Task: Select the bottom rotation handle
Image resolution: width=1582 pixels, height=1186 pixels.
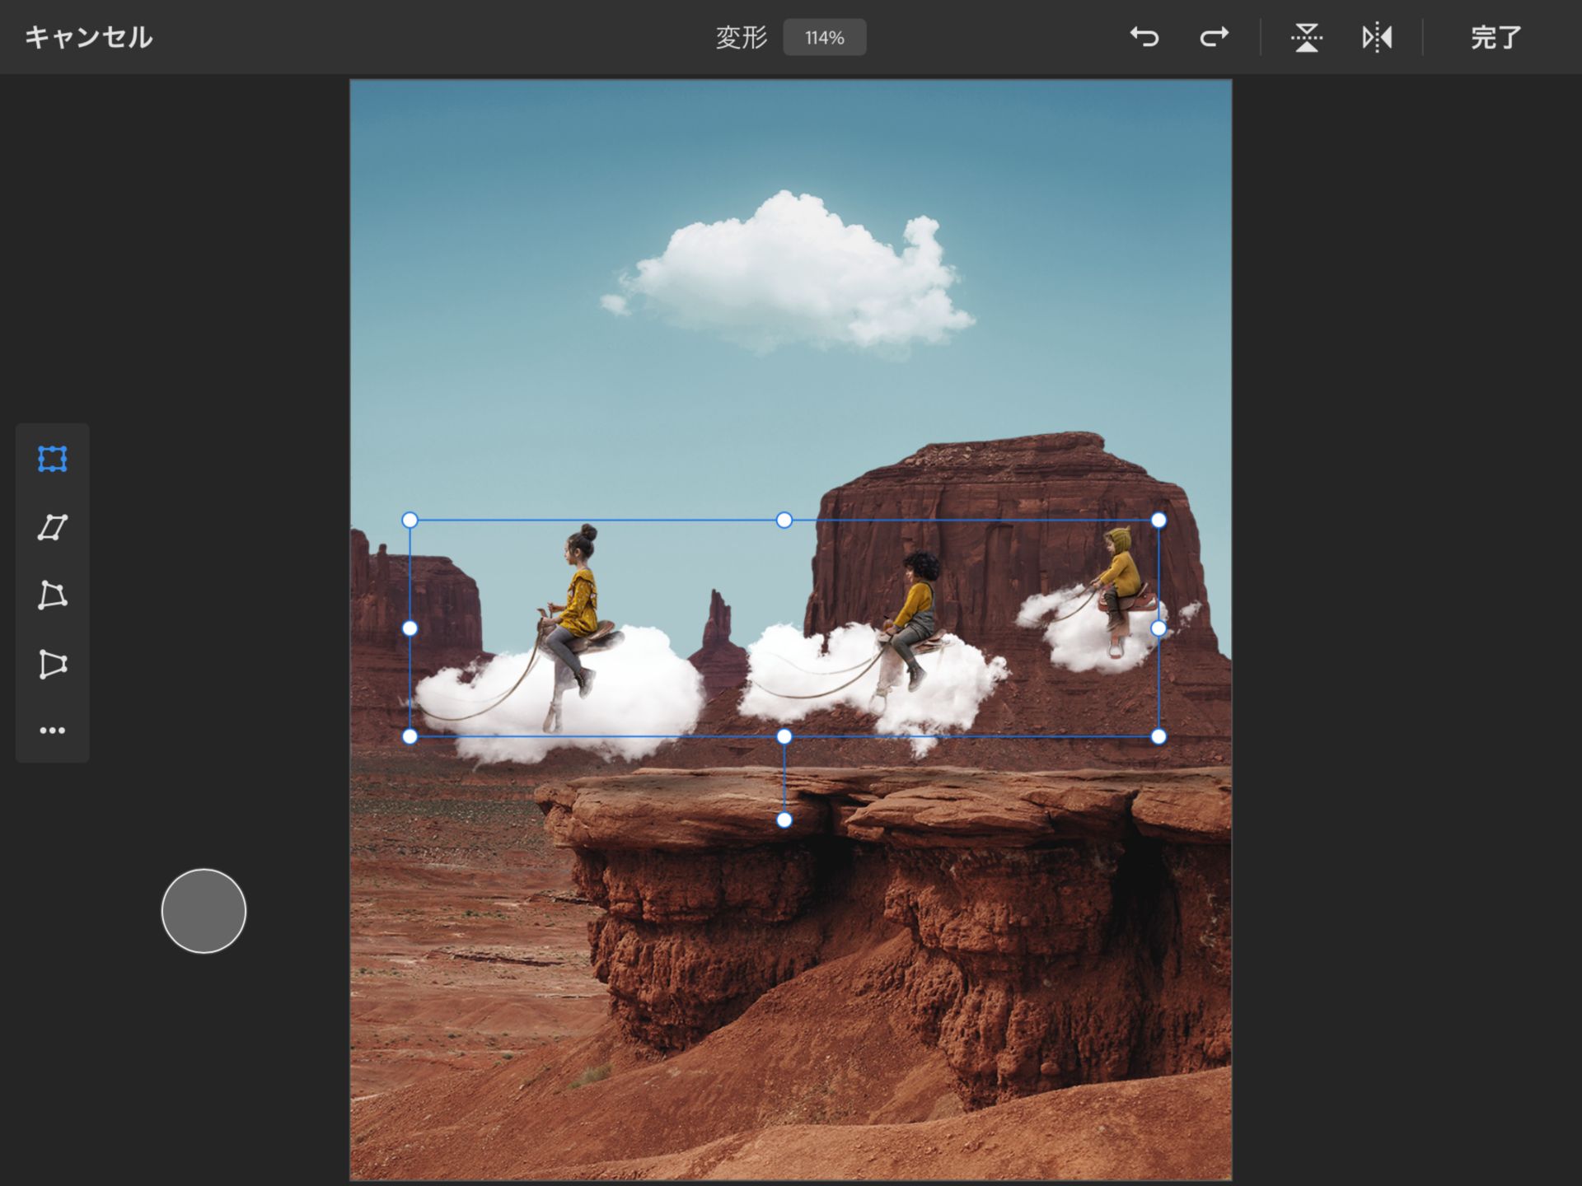Action: coord(784,819)
